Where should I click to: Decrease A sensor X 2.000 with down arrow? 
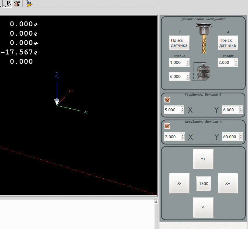click(183, 139)
